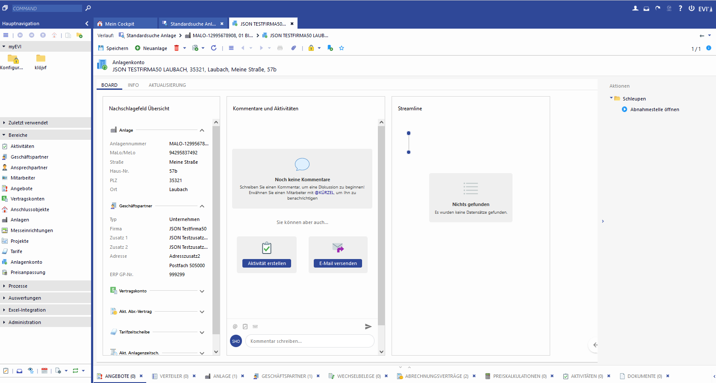The width and height of the screenshot is (716, 383).
Task: Expand the Prozesse navigation group
Action: [18, 286]
